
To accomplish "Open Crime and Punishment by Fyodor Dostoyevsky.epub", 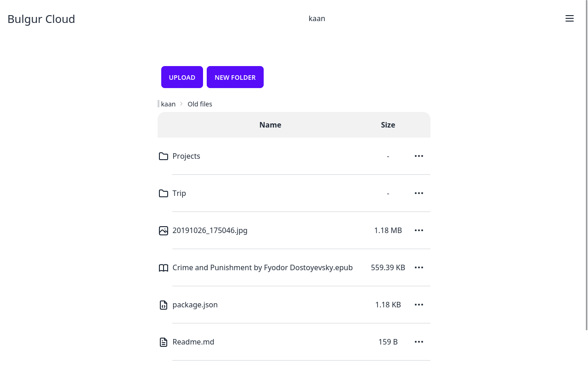I will click(x=262, y=267).
